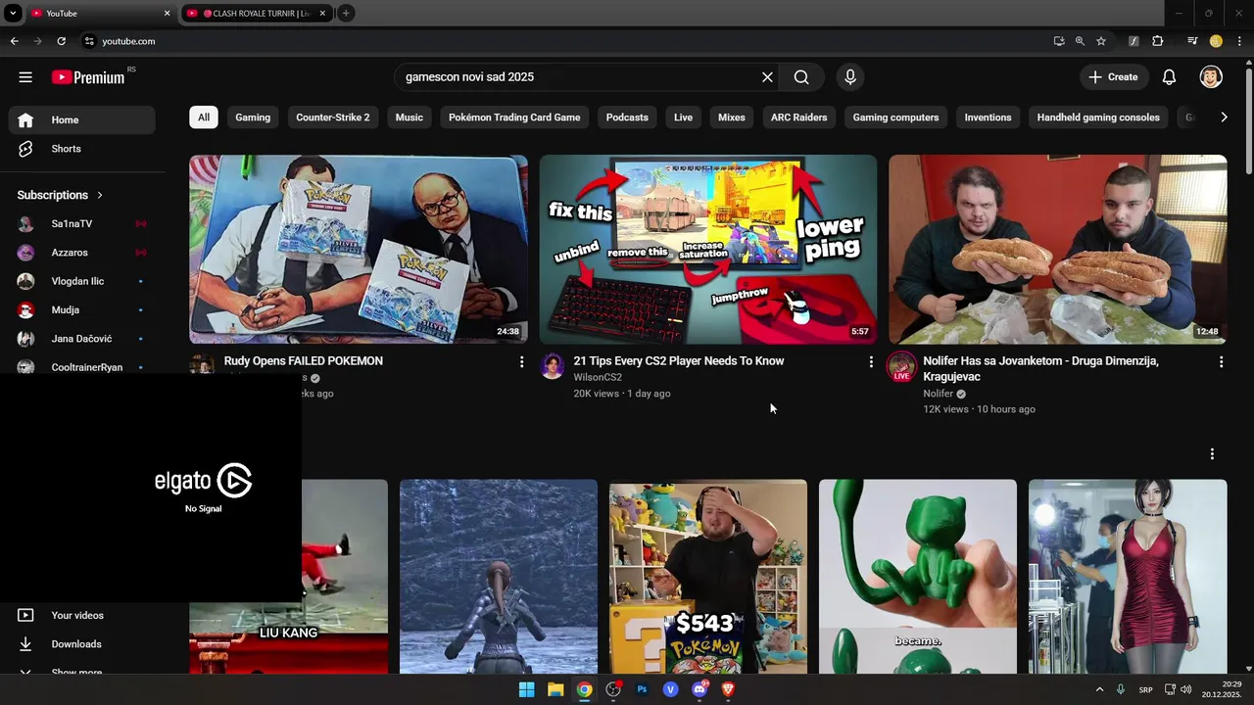Screen dimensions: 1254x705
Task: Open the $543 Pokémon Short thumbnail
Action: click(x=708, y=576)
